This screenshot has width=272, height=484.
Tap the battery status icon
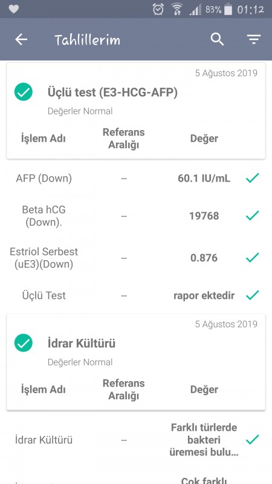point(228,10)
